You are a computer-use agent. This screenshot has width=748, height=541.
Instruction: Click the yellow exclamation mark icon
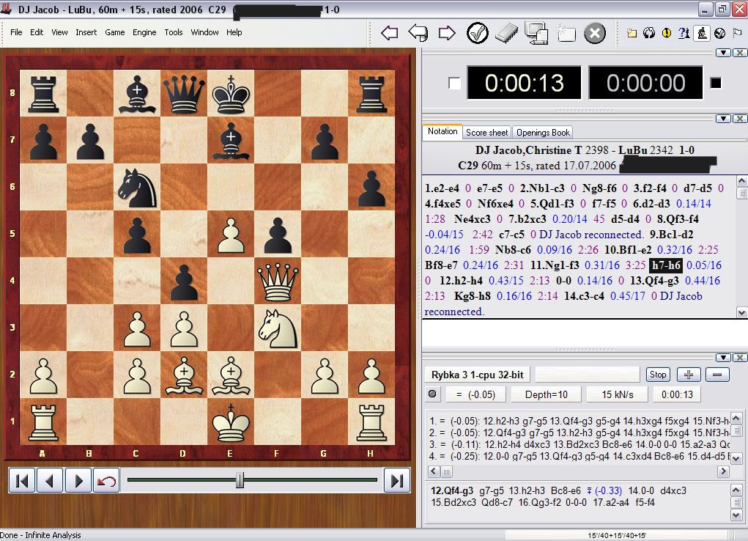tap(667, 33)
